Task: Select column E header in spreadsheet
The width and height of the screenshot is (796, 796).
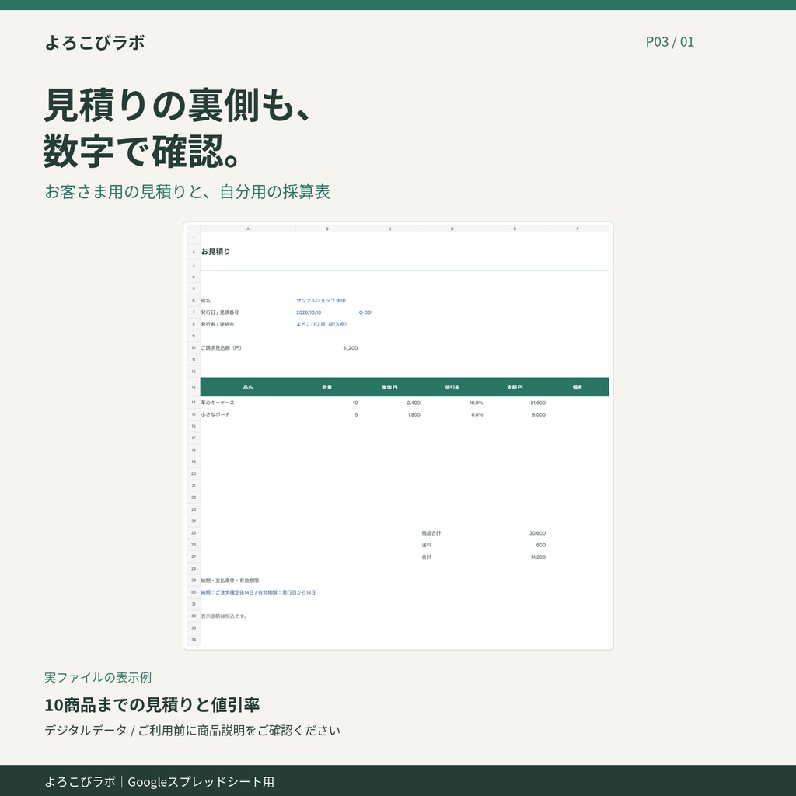Action: pyautogui.click(x=515, y=229)
